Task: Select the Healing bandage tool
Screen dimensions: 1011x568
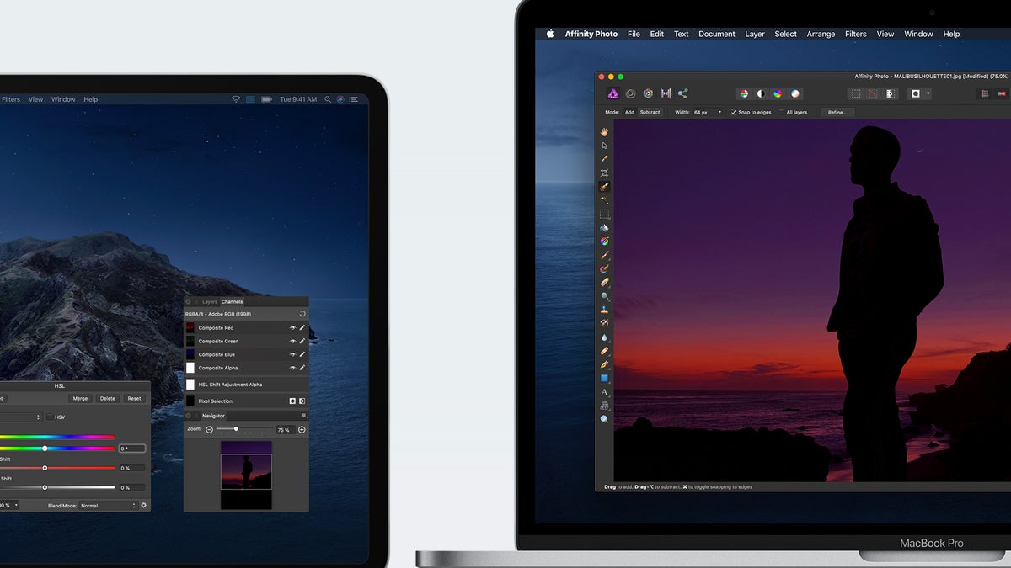Action: [604, 351]
